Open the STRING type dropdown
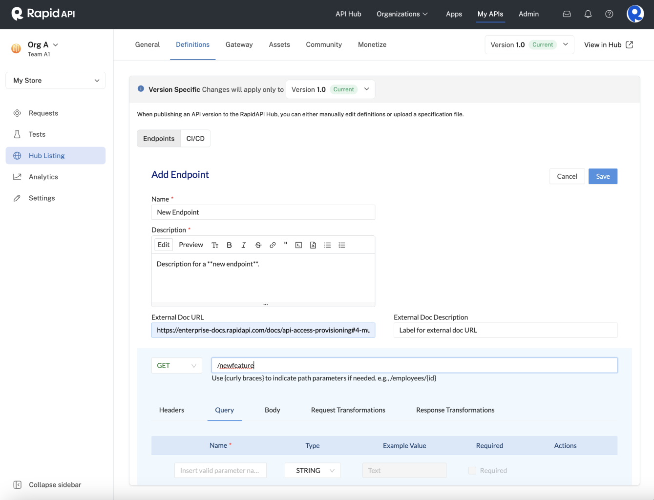 313,471
